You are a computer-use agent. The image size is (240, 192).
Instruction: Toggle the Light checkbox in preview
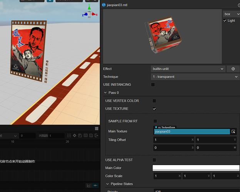[x=225, y=20]
